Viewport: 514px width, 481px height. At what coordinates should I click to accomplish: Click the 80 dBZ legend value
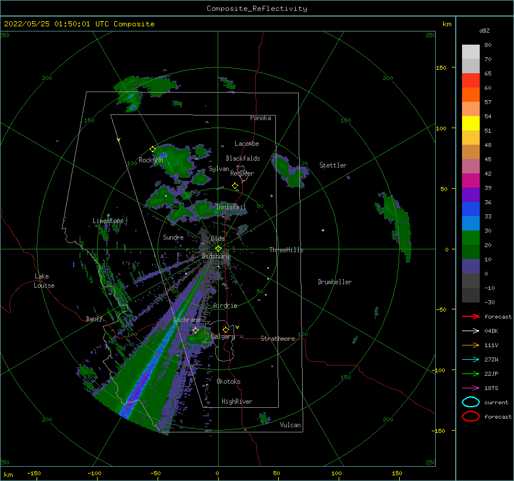488,45
